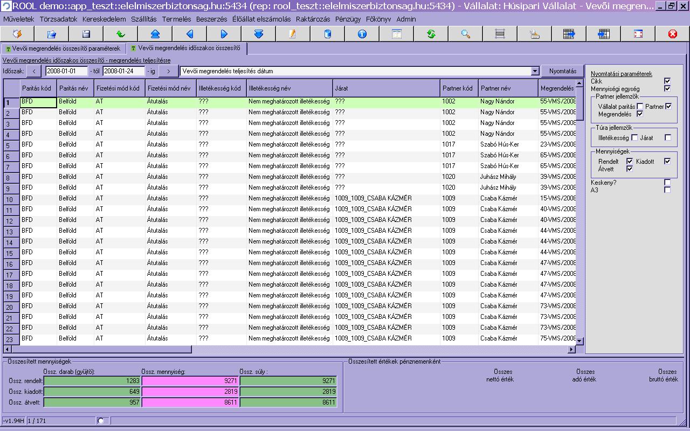This screenshot has height=431, width=690.
Task: Click the blue info icon in toolbar
Action: [362, 34]
